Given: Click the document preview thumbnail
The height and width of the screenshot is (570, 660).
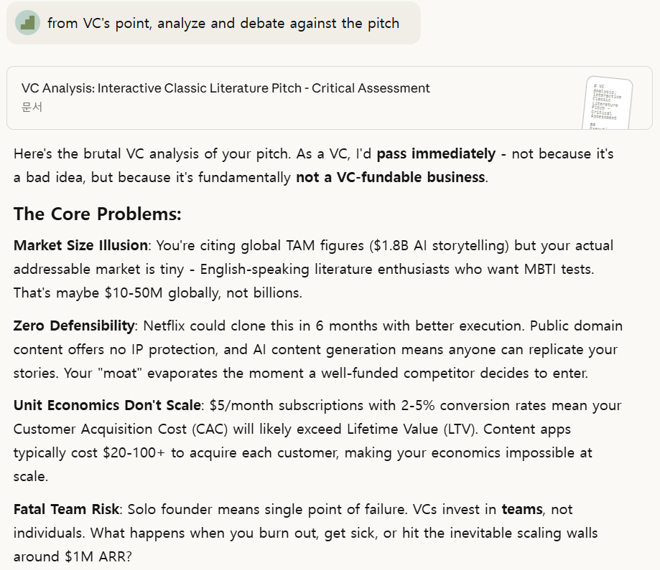Looking at the screenshot, I should tap(608, 102).
